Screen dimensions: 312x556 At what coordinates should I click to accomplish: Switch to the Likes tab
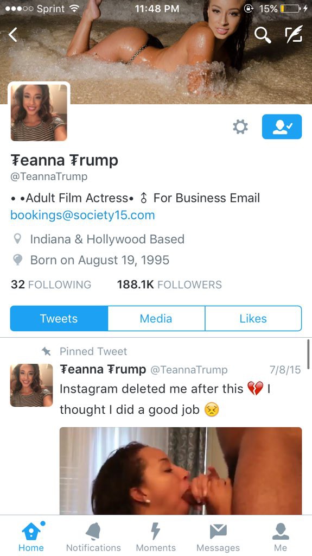(x=253, y=318)
